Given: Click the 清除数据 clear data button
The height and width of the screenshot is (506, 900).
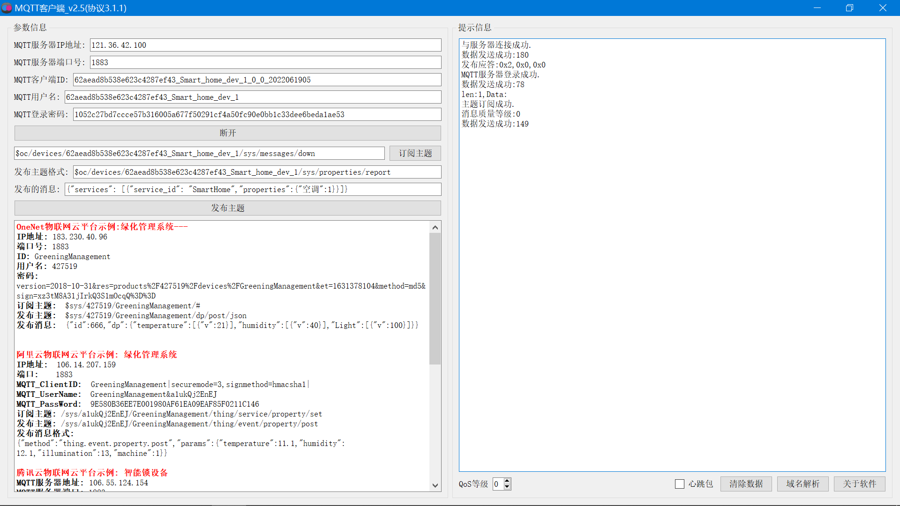Looking at the screenshot, I should click(746, 484).
